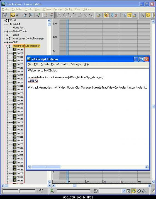Viewport: 156px width, 199px height.
Task: Click the Sound speaker icon in tree
Action: [11, 24]
